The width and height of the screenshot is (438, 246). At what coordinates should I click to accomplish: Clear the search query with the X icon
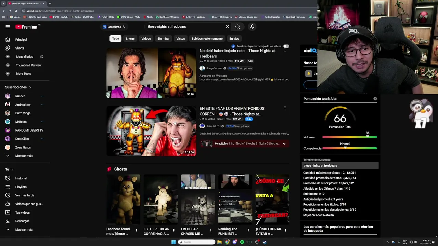tap(227, 27)
